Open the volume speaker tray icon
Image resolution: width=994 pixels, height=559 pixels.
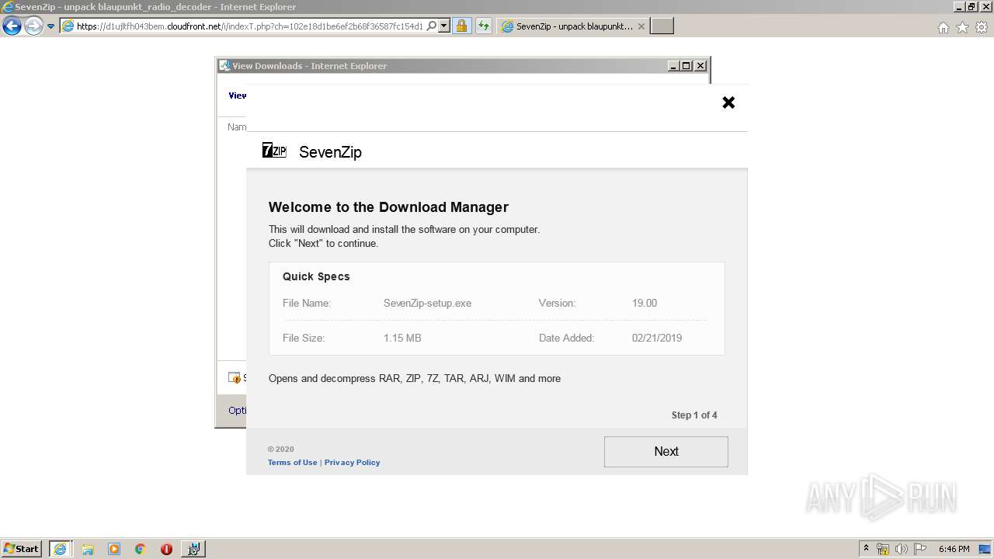(x=902, y=549)
